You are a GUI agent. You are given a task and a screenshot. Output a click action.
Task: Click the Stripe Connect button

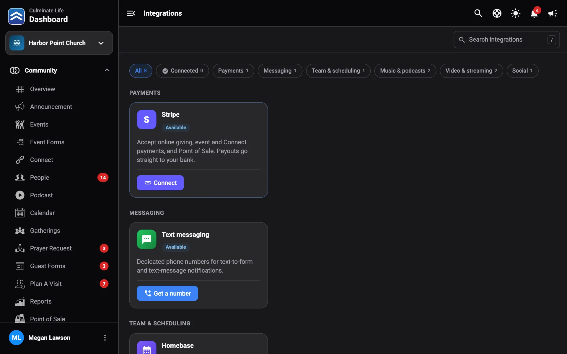coord(160,183)
